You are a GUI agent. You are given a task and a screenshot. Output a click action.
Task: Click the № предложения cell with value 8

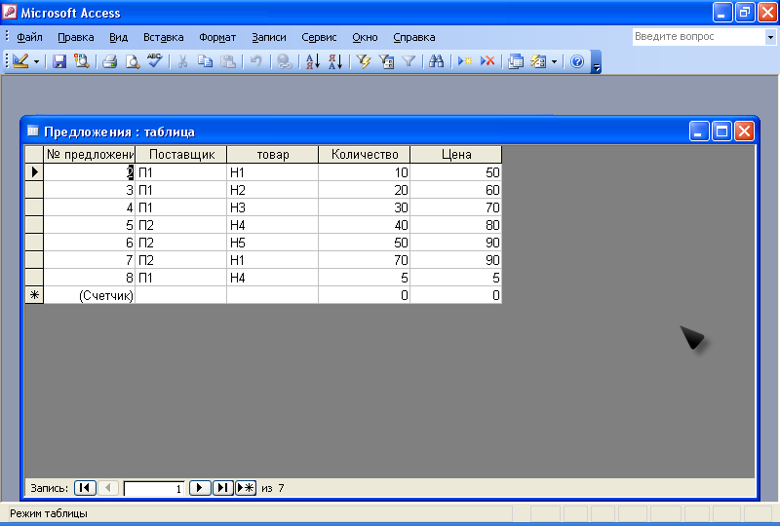coord(90,278)
